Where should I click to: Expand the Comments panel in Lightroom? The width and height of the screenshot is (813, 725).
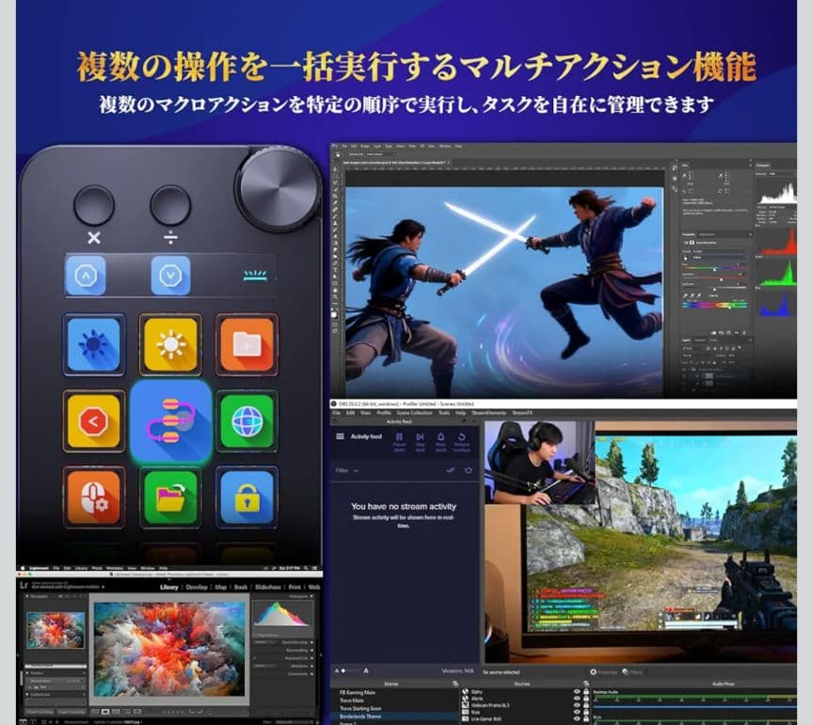(311, 675)
